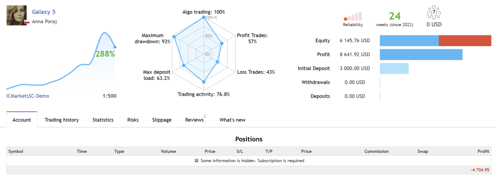The image size is (496, 179).
Task: Click the Algo trading point on radar chart
Action: pyautogui.click(x=203, y=19)
